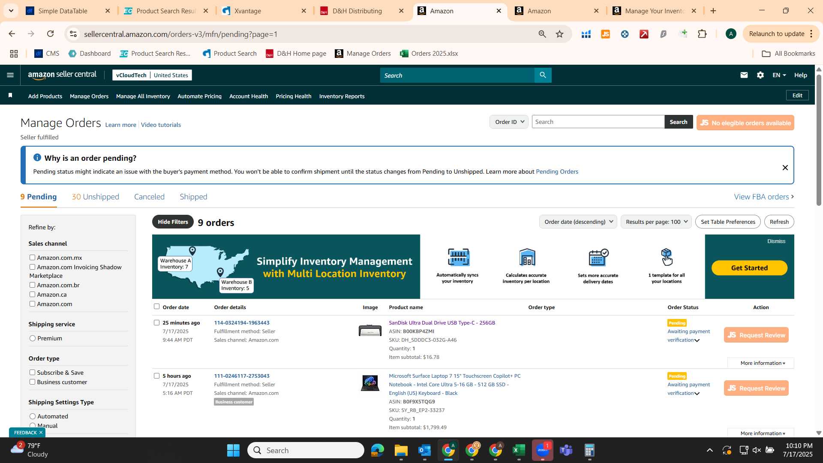Open the Order ID search type dropdown
Viewport: 823px width, 463px height.
pos(509,122)
